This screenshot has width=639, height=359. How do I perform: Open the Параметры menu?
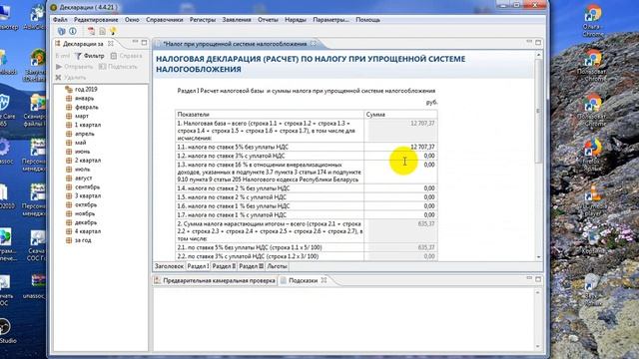(330, 20)
